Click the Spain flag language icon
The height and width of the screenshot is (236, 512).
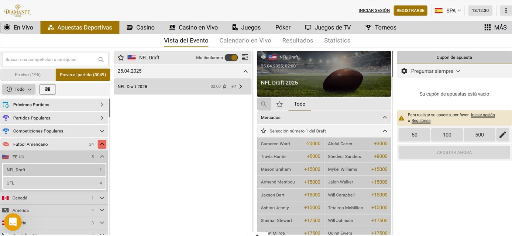(x=439, y=10)
